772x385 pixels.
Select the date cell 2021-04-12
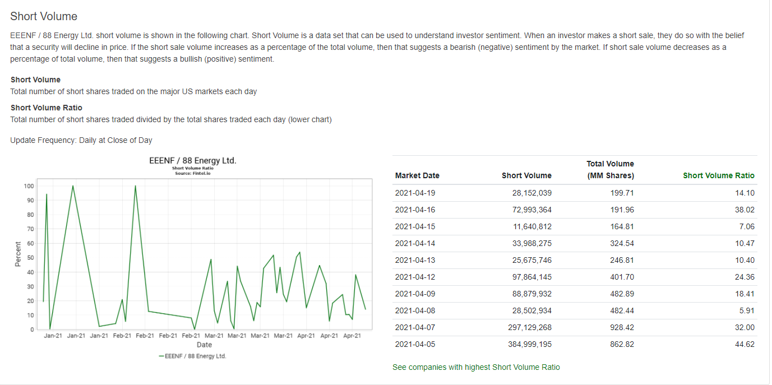pyautogui.click(x=415, y=277)
